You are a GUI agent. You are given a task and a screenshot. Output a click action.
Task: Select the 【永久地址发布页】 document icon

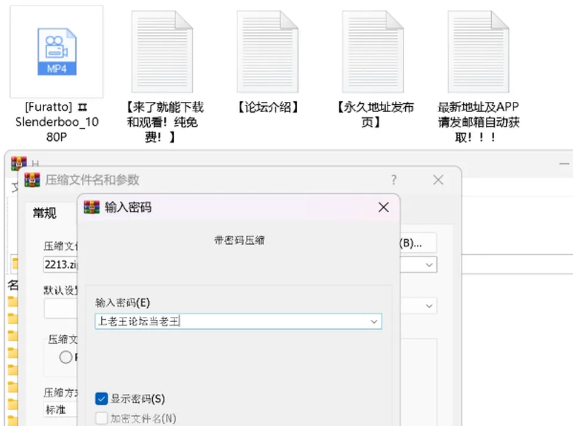[372, 51]
